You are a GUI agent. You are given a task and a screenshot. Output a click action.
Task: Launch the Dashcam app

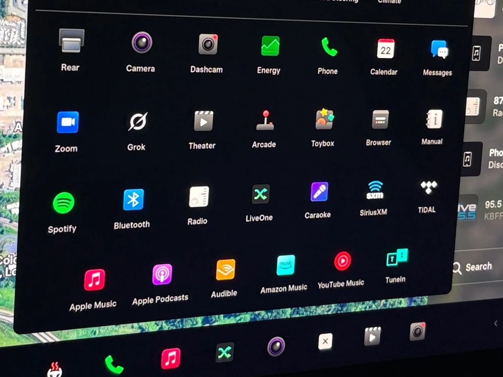[208, 45]
